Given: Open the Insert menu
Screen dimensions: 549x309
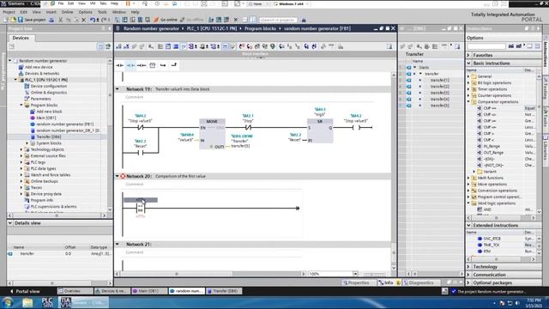Looking at the screenshot, I should [51, 12].
